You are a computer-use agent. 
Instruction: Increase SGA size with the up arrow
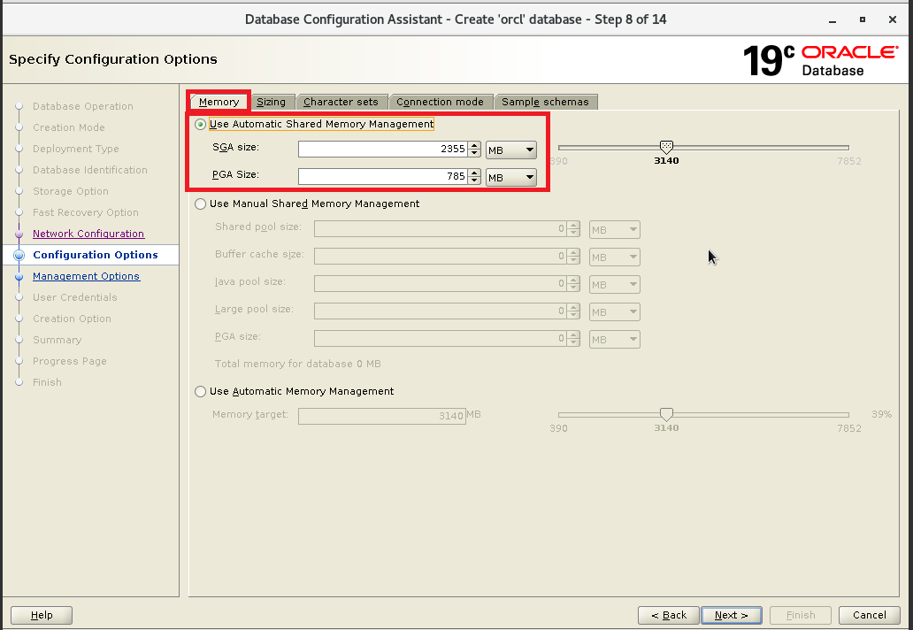pyautogui.click(x=475, y=146)
